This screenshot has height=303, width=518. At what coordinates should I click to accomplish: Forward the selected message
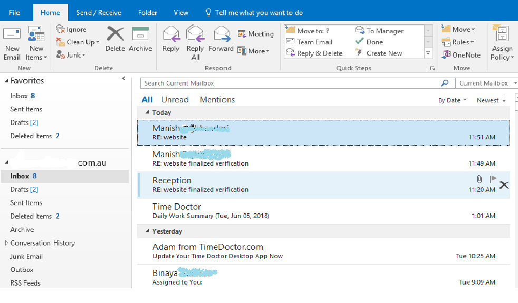(221, 39)
